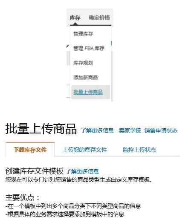Viewport: 180px width, 220px height.
Task: Choose the 管理 FBA 库存 entry
Action: 89,49
